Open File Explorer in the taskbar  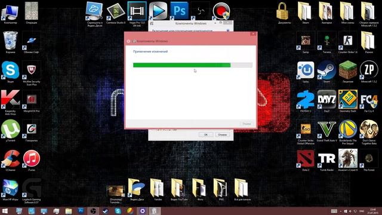(x=69, y=211)
